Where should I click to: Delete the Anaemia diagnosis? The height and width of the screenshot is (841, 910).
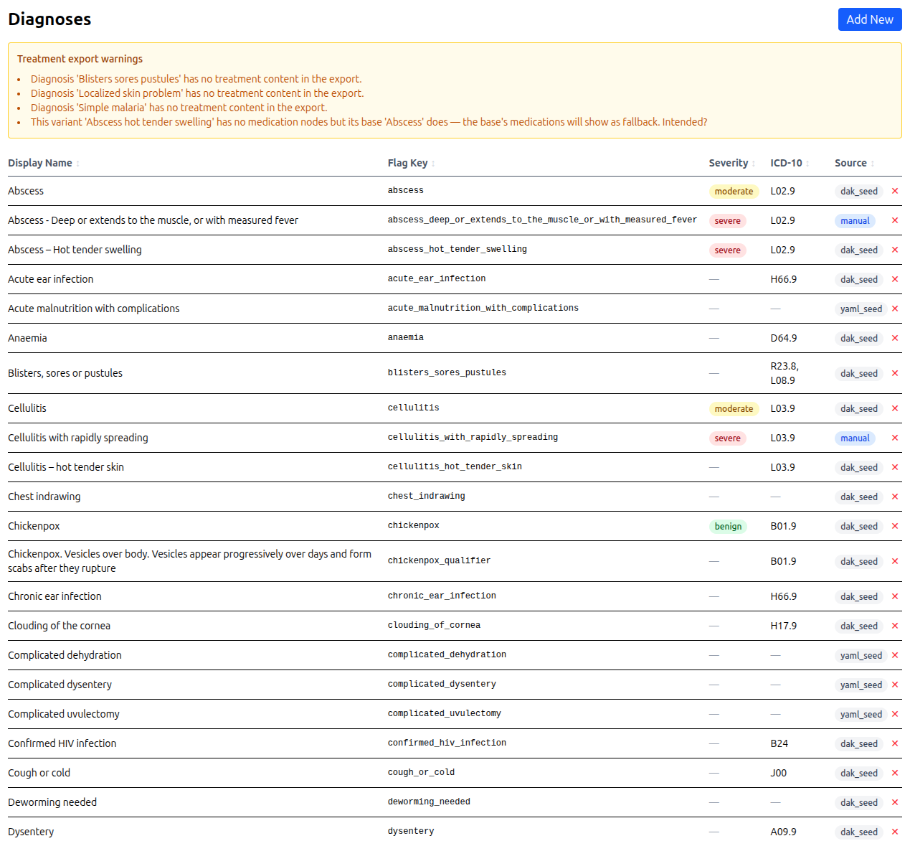895,338
